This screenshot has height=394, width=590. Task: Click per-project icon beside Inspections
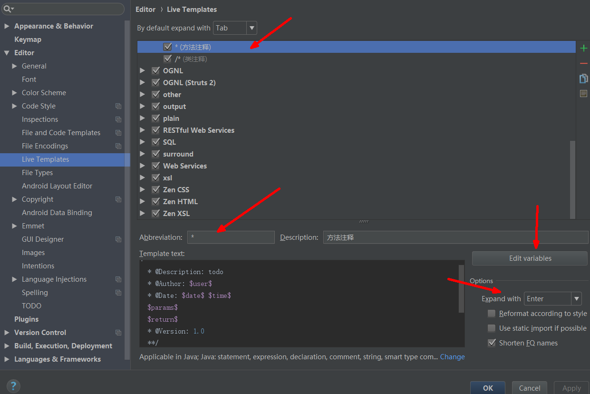click(118, 119)
